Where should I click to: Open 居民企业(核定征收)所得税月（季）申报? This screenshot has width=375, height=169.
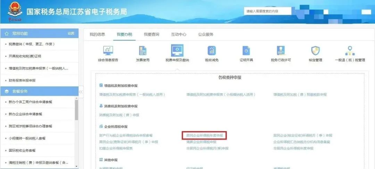coord(303,136)
